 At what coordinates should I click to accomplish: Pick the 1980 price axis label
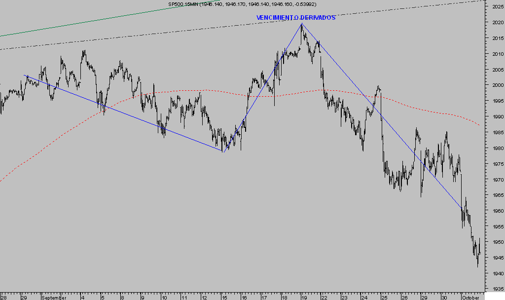pyautogui.click(x=497, y=148)
